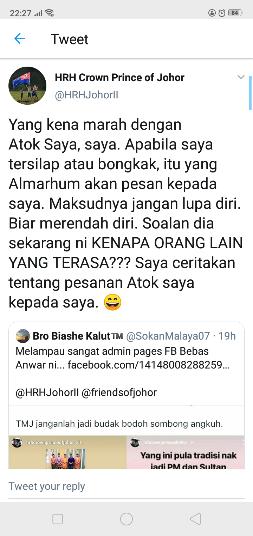Open the tweet options chevron
Viewport: 253px width, 536px height.
(241, 77)
